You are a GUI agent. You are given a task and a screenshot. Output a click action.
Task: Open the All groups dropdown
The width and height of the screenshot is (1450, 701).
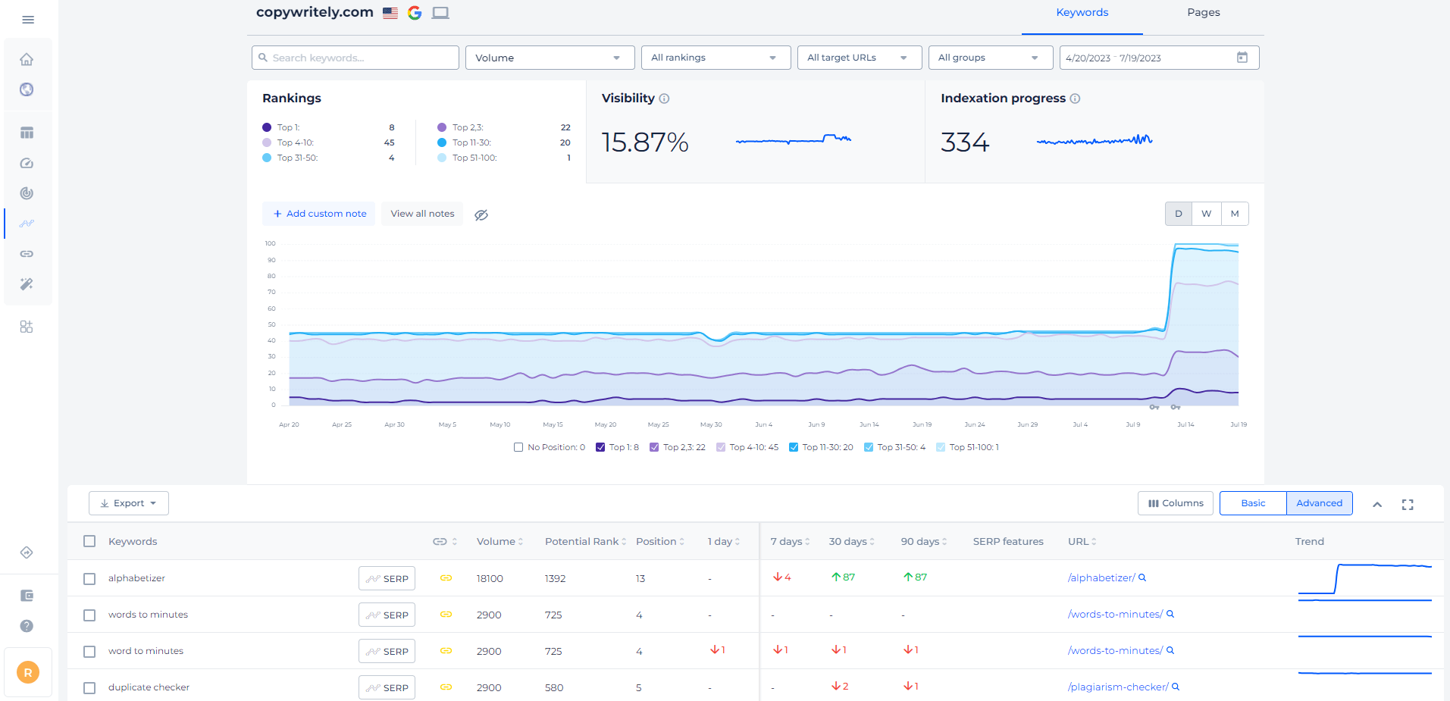991,58
